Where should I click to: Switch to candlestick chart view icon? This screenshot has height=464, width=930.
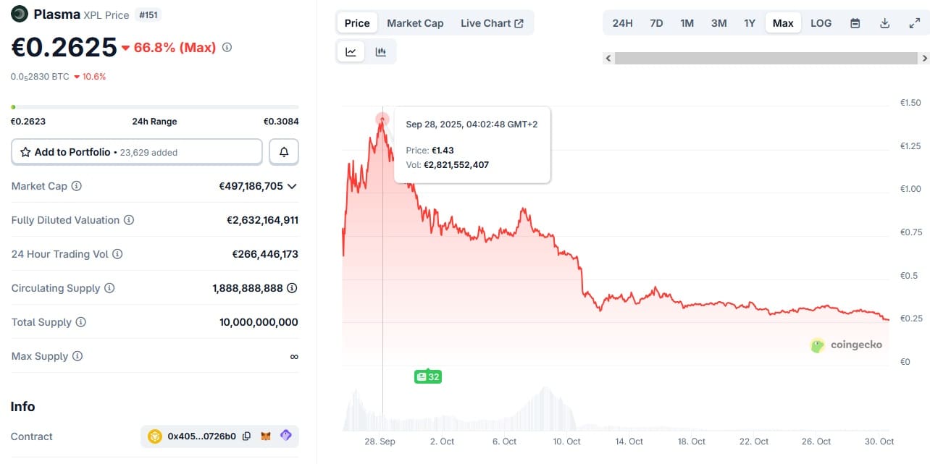click(380, 51)
